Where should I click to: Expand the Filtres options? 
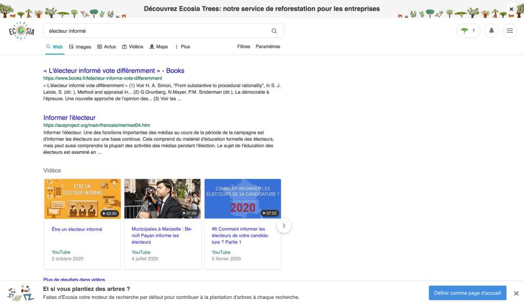[244, 47]
